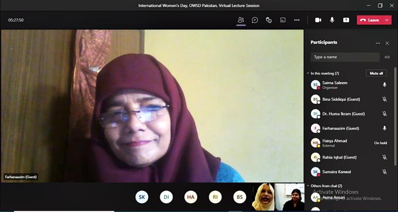Select the SK participant avatar below video
The height and width of the screenshot is (212, 398).
click(x=142, y=197)
